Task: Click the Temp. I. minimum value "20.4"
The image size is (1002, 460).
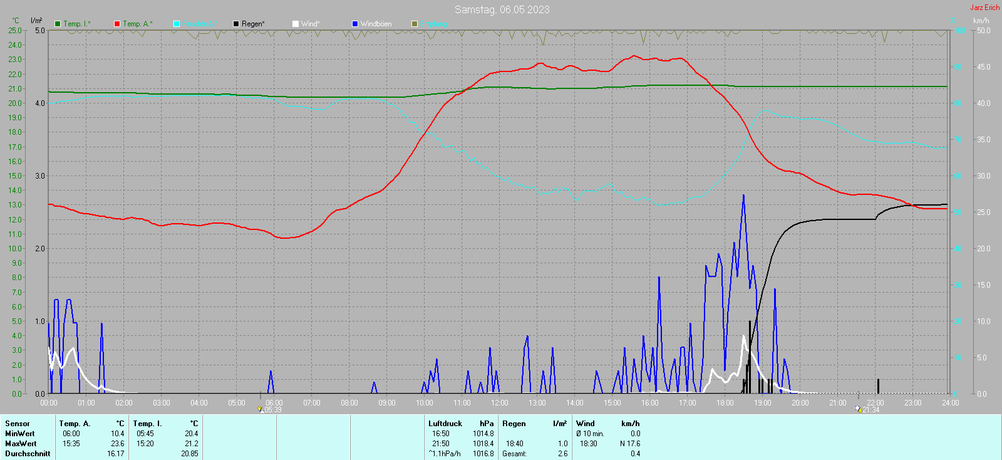Action: pyautogui.click(x=192, y=434)
